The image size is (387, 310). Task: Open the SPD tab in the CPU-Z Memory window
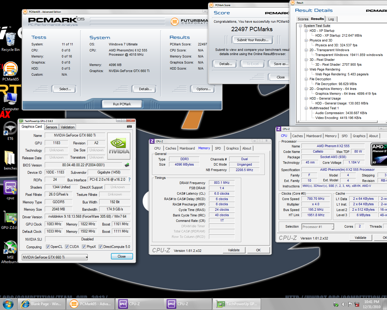tap(218, 148)
